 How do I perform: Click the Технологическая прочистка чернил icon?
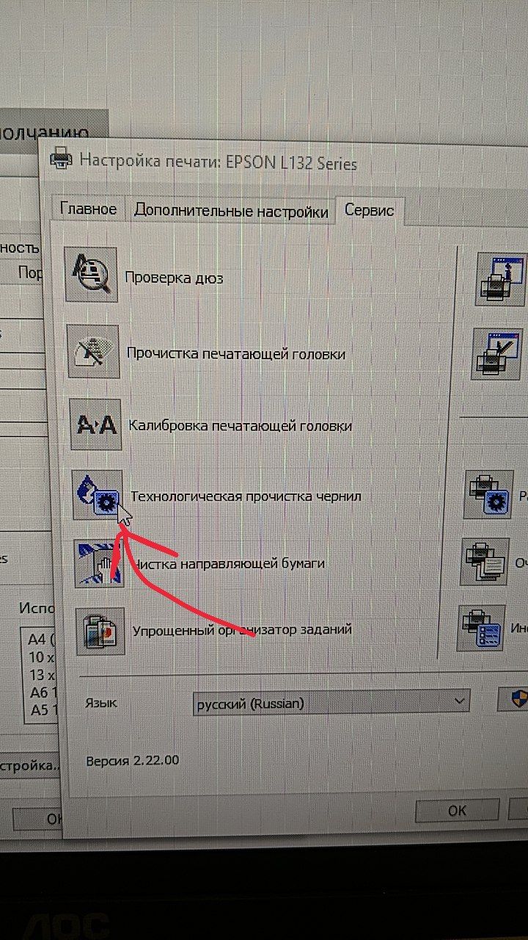(98, 495)
